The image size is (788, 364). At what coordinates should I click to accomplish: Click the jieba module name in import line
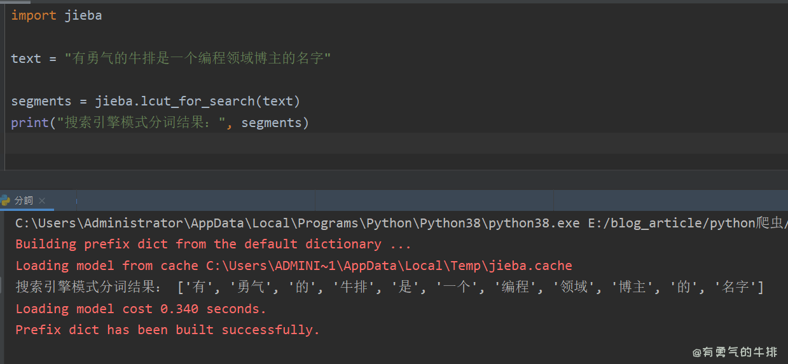click(x=83, y=15)
